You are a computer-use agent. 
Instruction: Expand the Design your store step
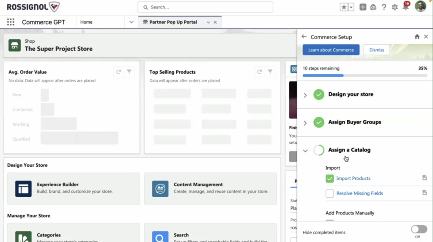pyautogui.click(x=305, y=95)
